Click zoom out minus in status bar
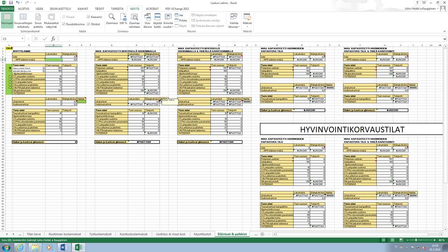This screenshot has width=448, height=252. coord(407,240)
